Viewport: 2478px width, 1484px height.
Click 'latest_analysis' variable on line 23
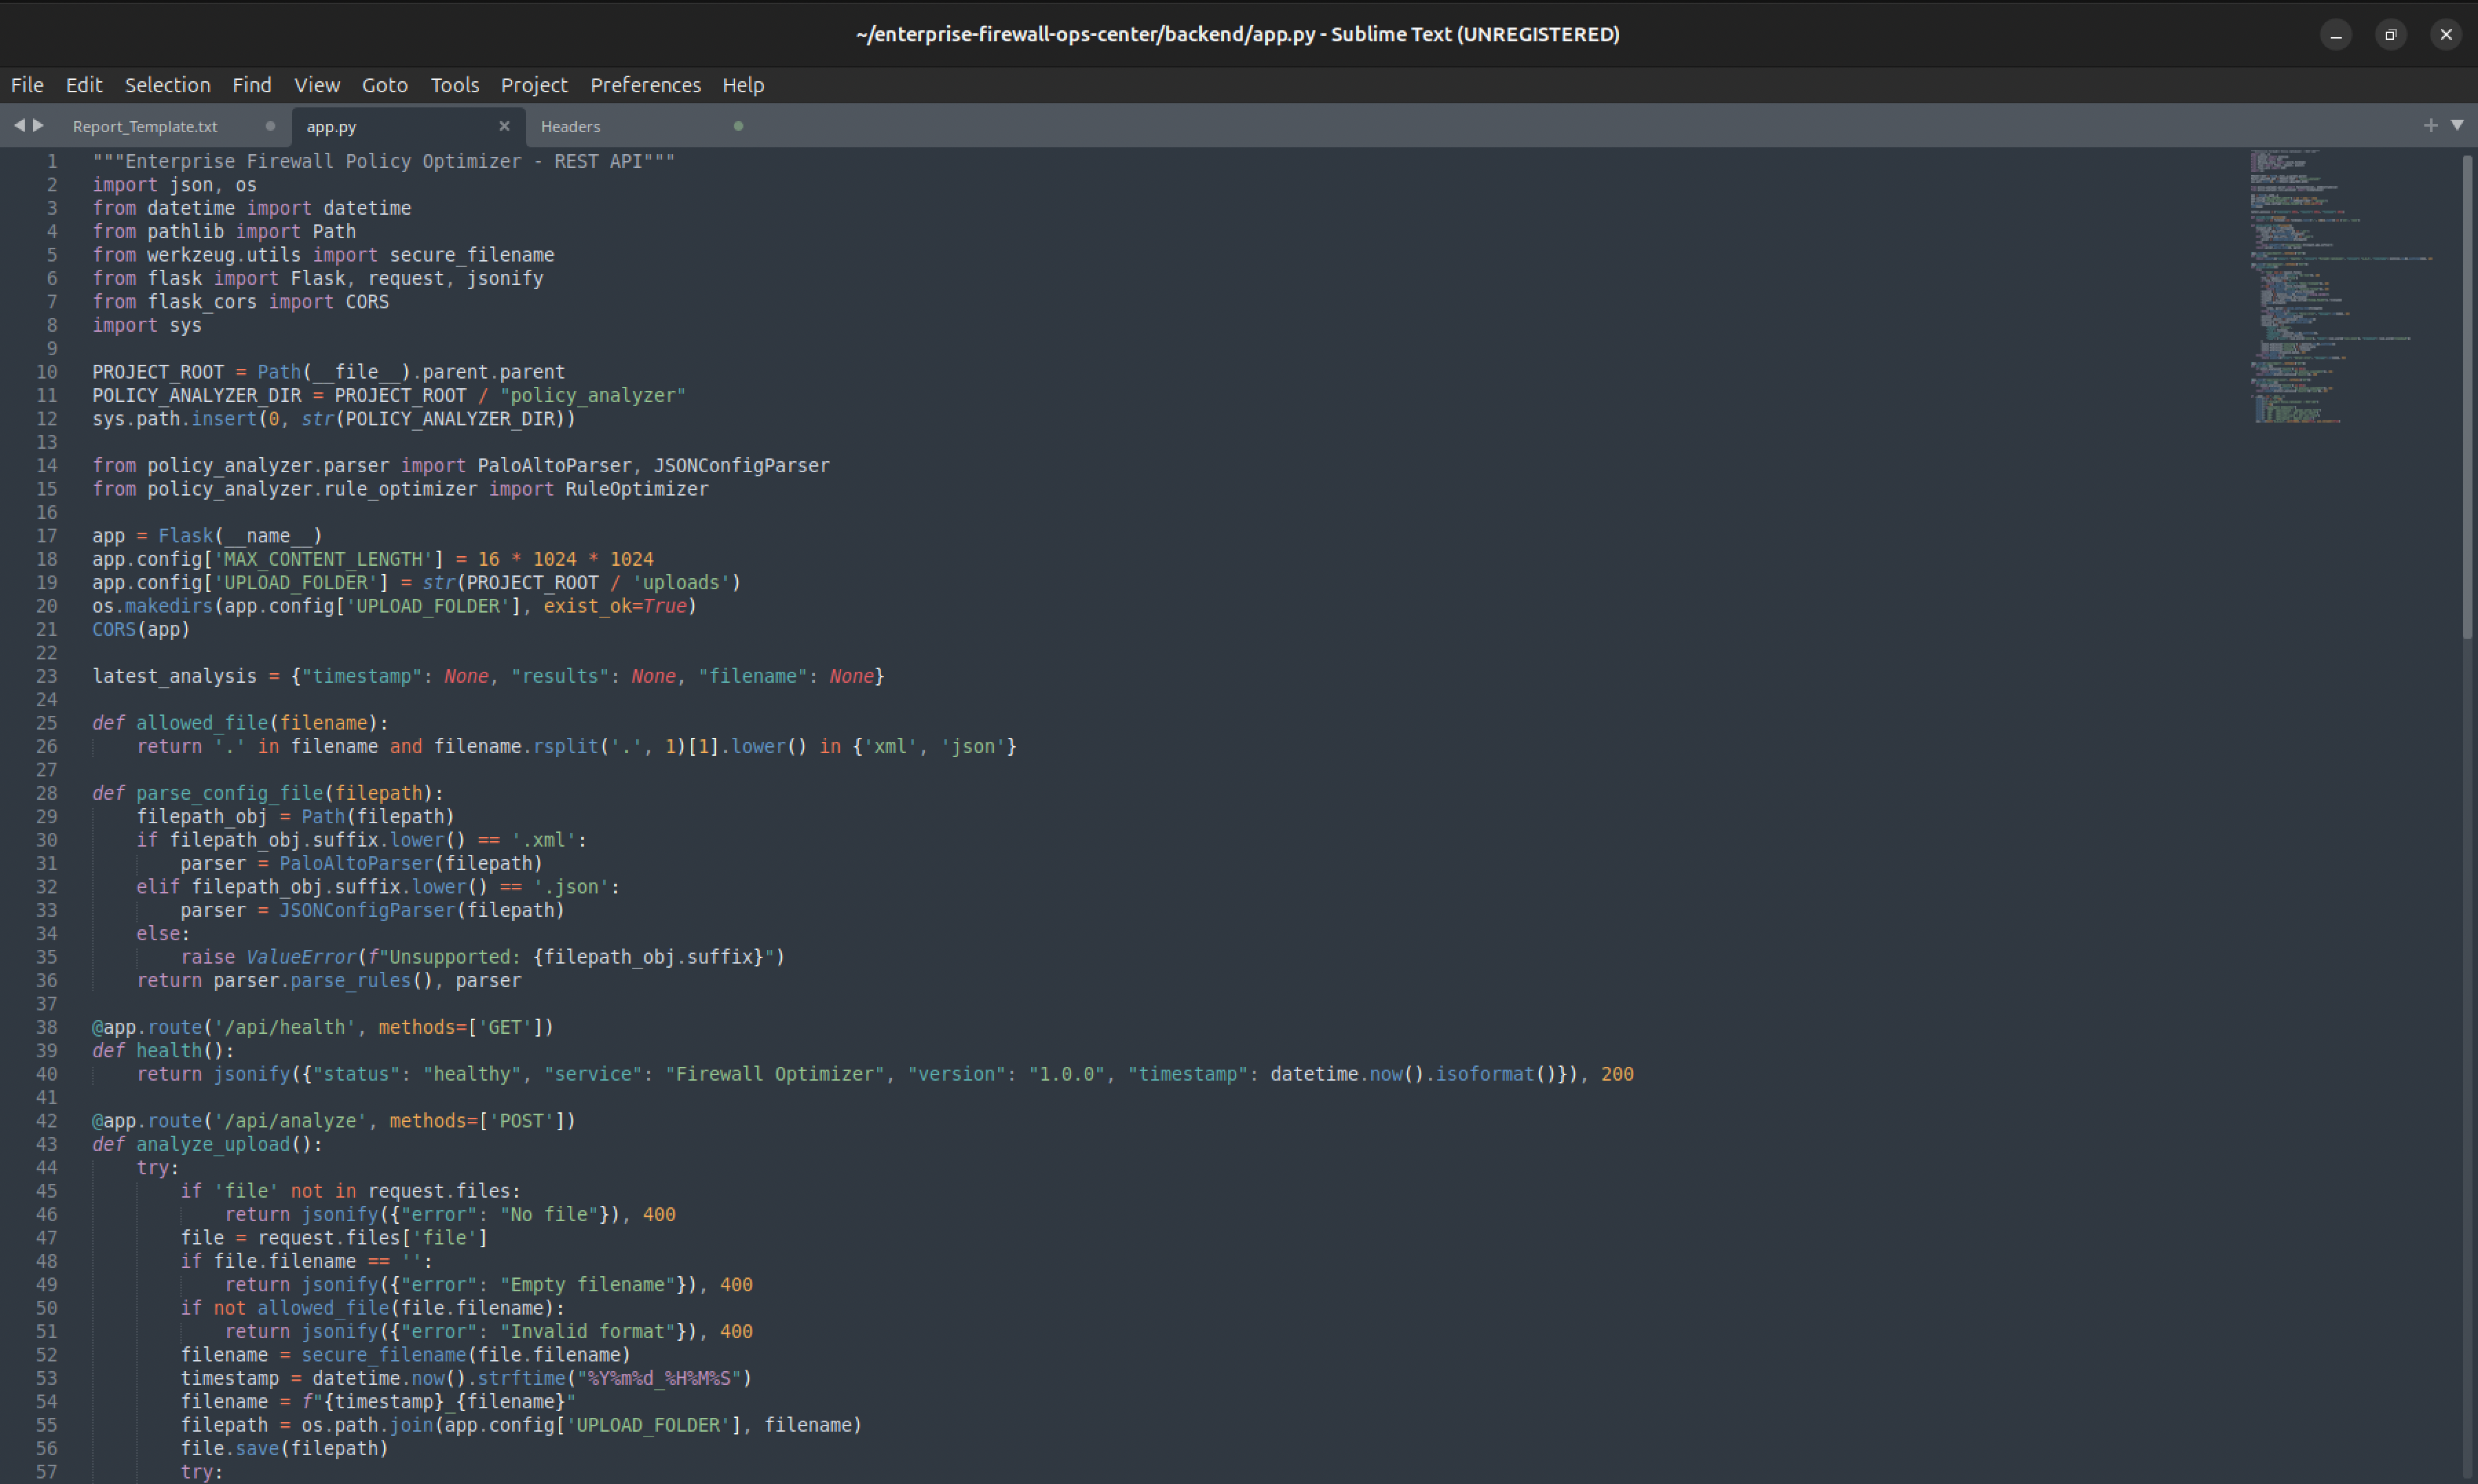point(175,676)
